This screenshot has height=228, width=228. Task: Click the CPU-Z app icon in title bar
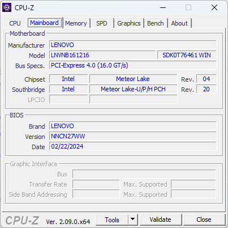point(7,7)
